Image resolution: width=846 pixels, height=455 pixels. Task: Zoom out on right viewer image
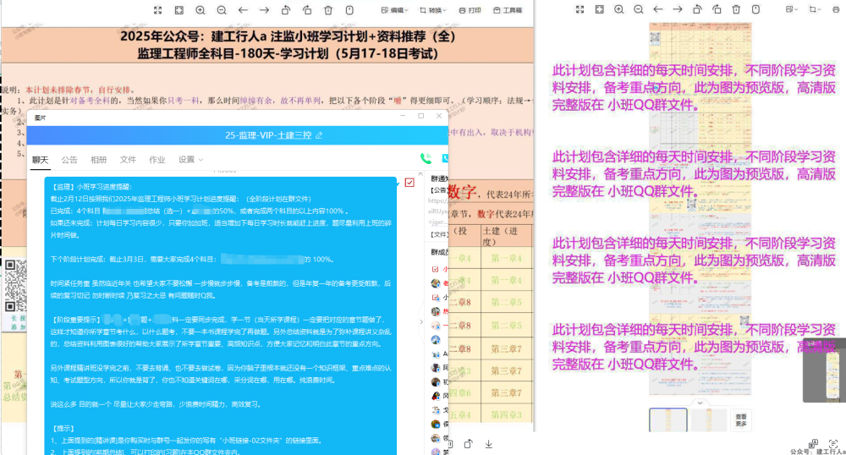pos(638,9)
